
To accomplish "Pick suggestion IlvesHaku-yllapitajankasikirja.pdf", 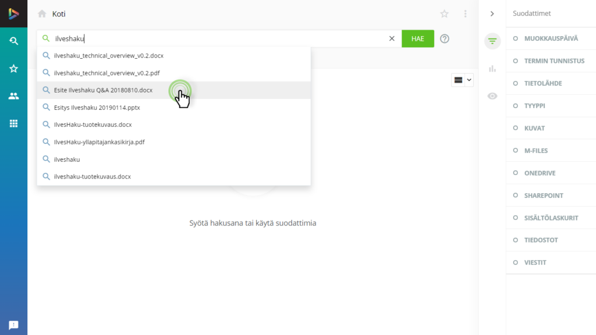I will (x=173, y=142).
